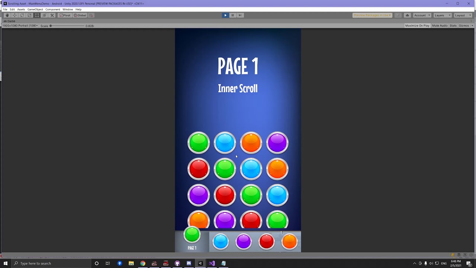Select the Scale tool

coord(29,15)
